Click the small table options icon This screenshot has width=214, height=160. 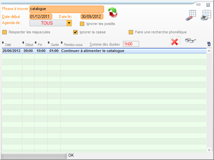click(209, 44)
